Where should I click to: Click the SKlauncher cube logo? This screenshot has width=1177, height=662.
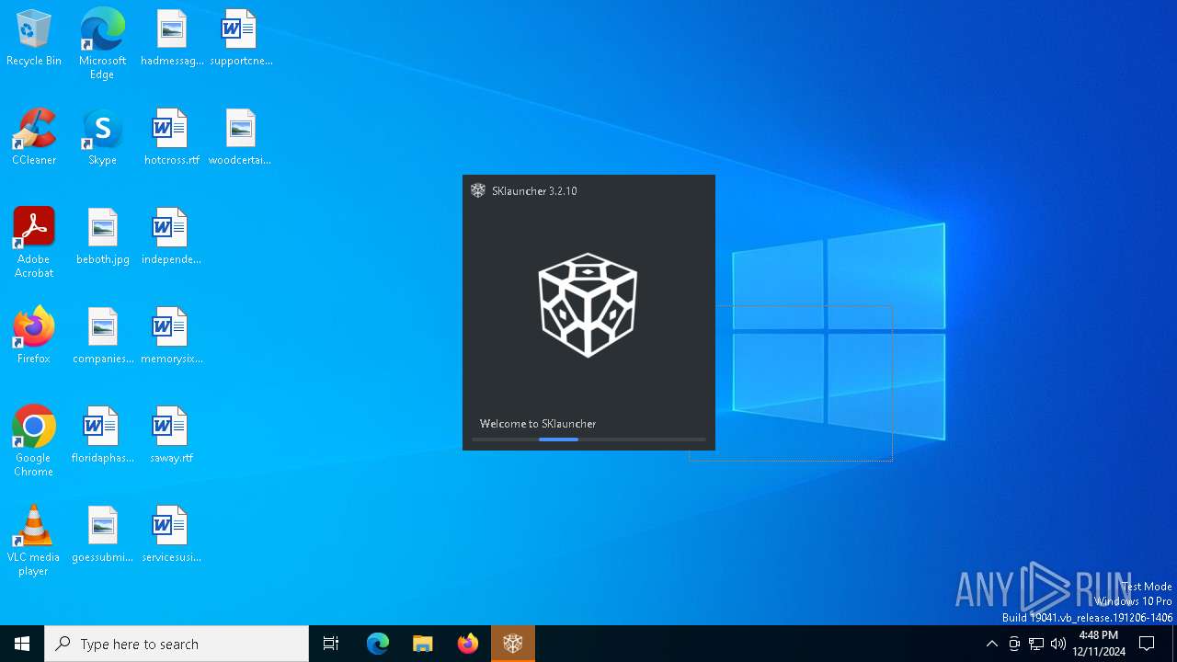pos(588,305)
